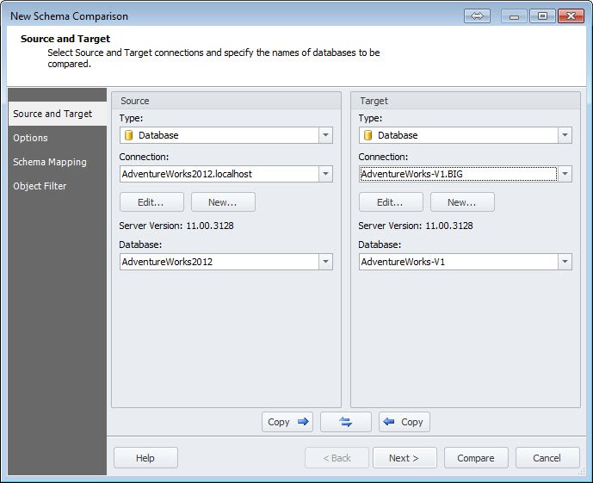Copy source settings to target
The height and width of the screenshot is (483, 593).
click(x=287, y=422)
